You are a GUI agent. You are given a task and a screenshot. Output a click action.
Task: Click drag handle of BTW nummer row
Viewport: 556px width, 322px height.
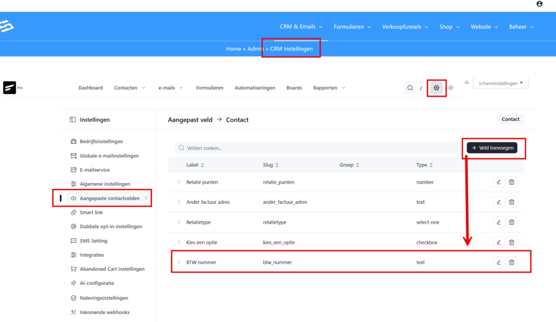179,262
